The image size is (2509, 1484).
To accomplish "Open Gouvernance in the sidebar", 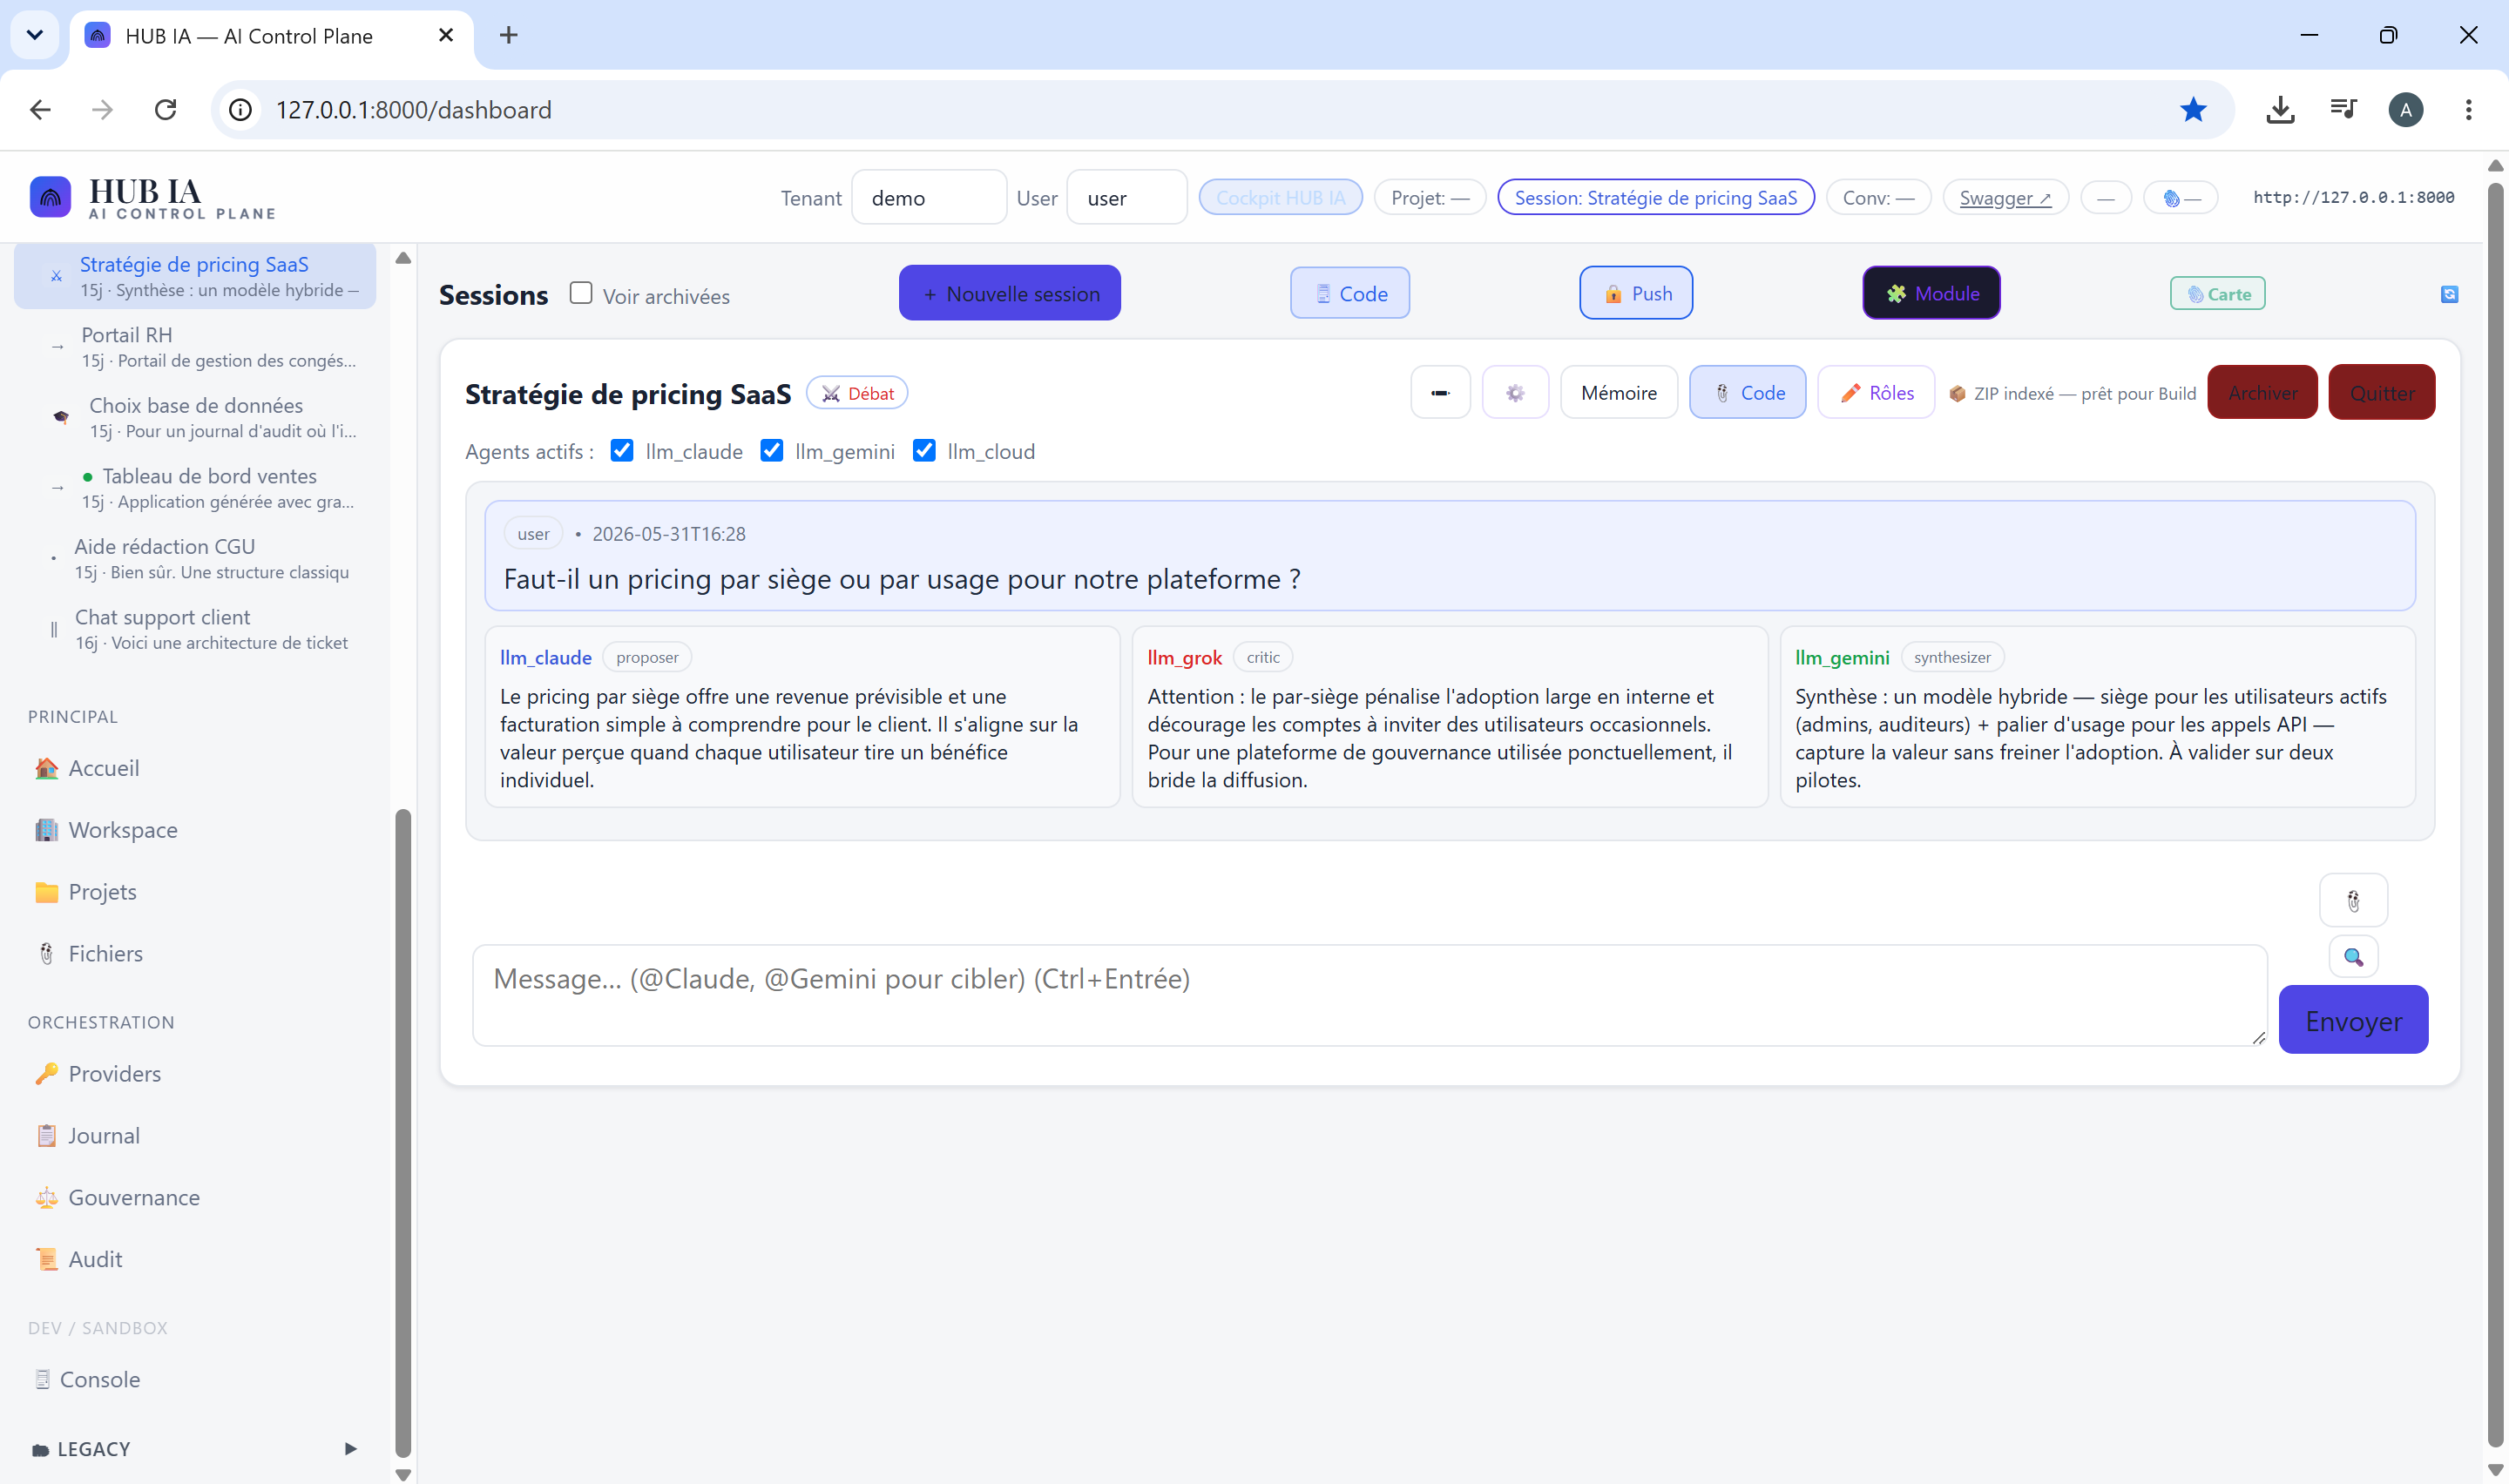I will [x=133, y=1198].
